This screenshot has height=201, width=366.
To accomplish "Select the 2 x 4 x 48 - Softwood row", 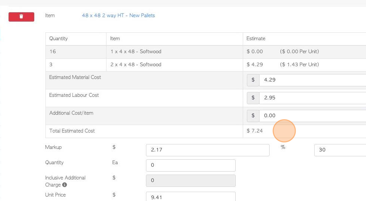I will (206, 65).
